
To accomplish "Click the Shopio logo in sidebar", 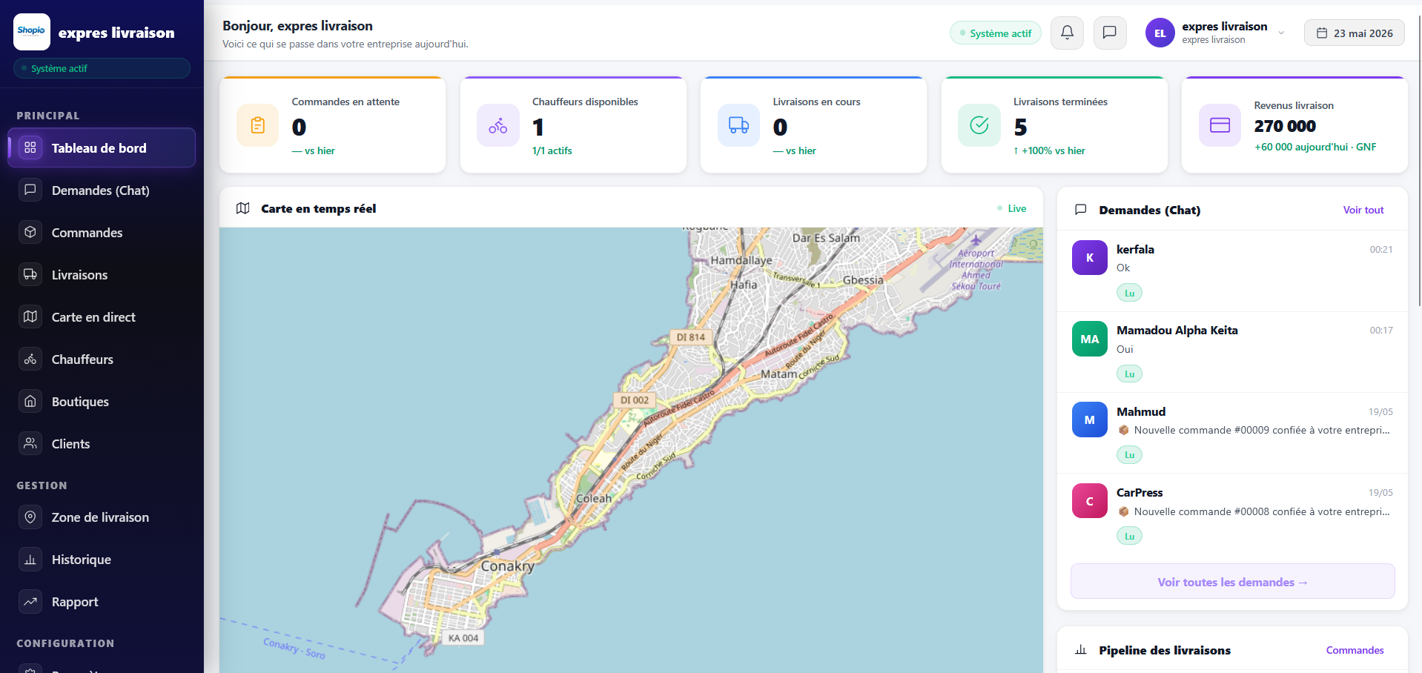I will click(x=32, y=32).
